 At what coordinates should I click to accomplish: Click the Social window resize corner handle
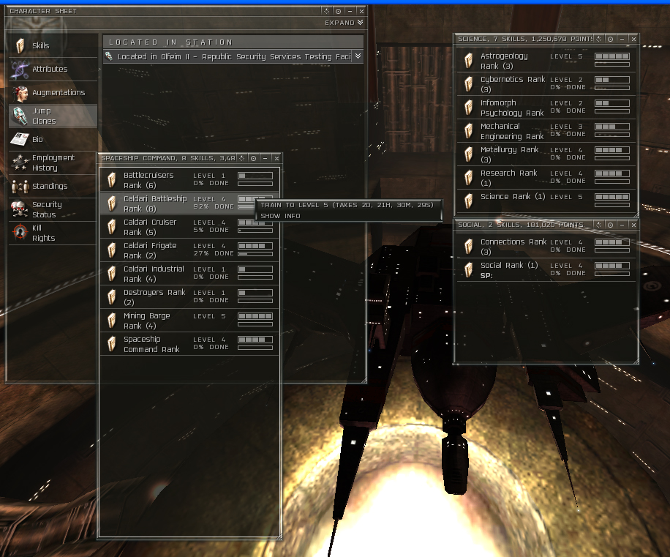pyautogui.click(x=636, y=362)
